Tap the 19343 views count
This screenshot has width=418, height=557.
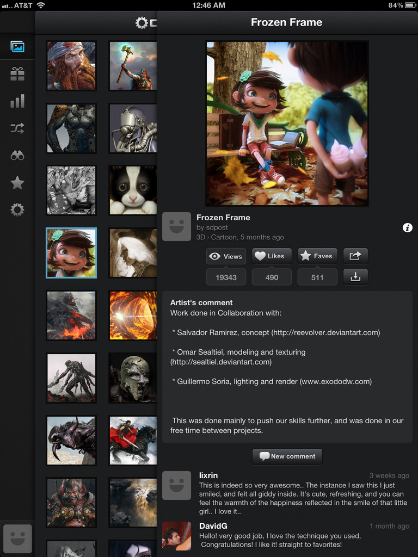tap(226, 277)
